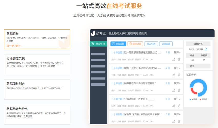218x128 pixels.
Task: Click the question-mark icon beside 题库管理
Action: pyautogui.click(x=92, y=44)
